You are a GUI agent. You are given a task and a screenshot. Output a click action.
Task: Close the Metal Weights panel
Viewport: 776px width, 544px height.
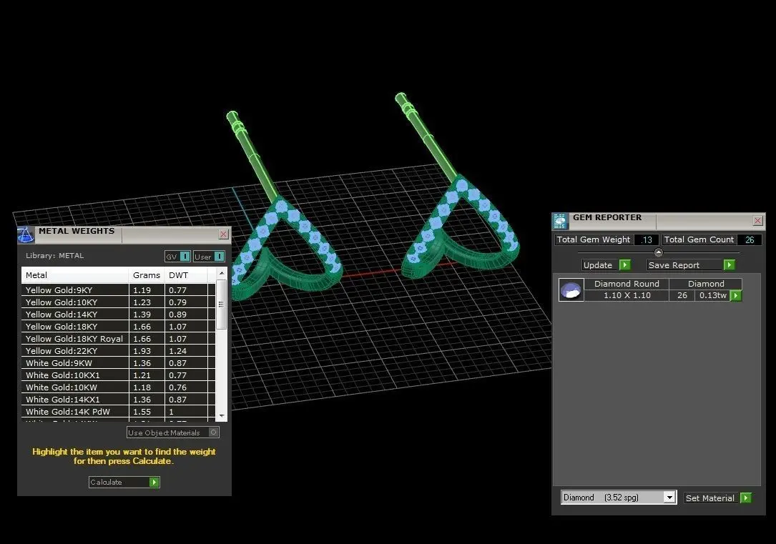tap(224, 234)
